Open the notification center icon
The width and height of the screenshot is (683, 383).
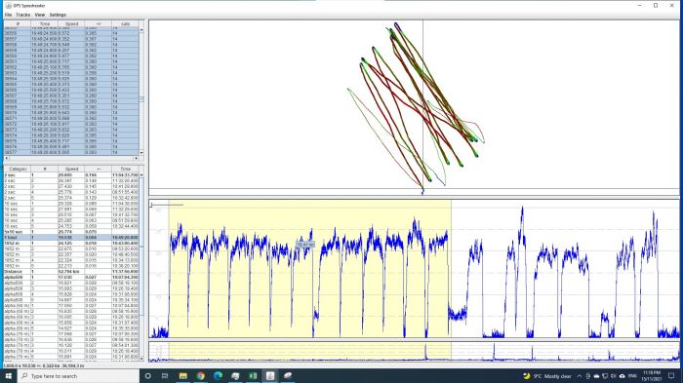(x=671, y=375)
